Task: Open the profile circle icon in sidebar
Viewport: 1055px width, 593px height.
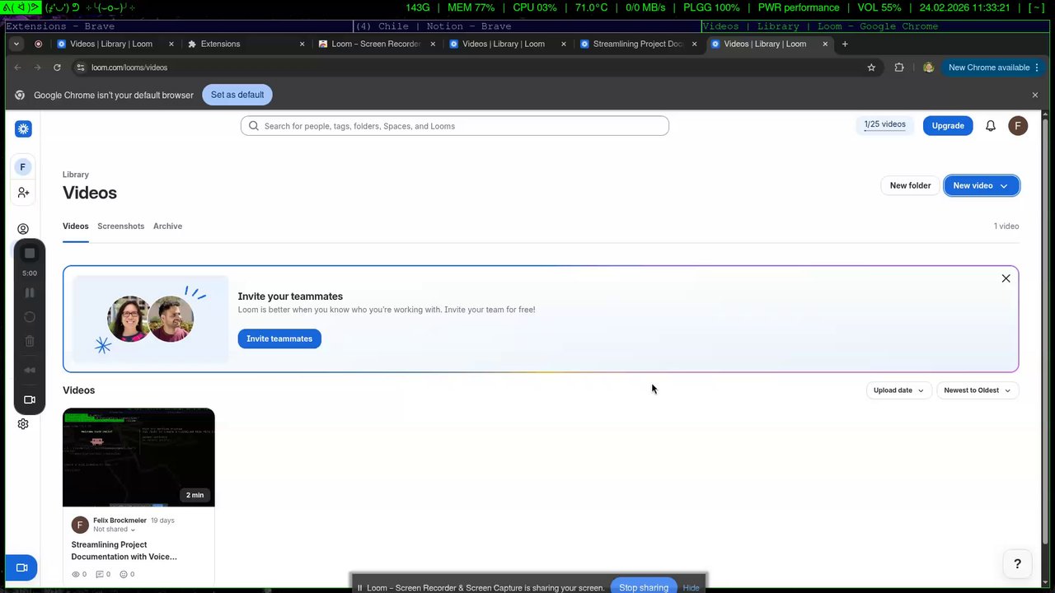Action: coord(23,229)
